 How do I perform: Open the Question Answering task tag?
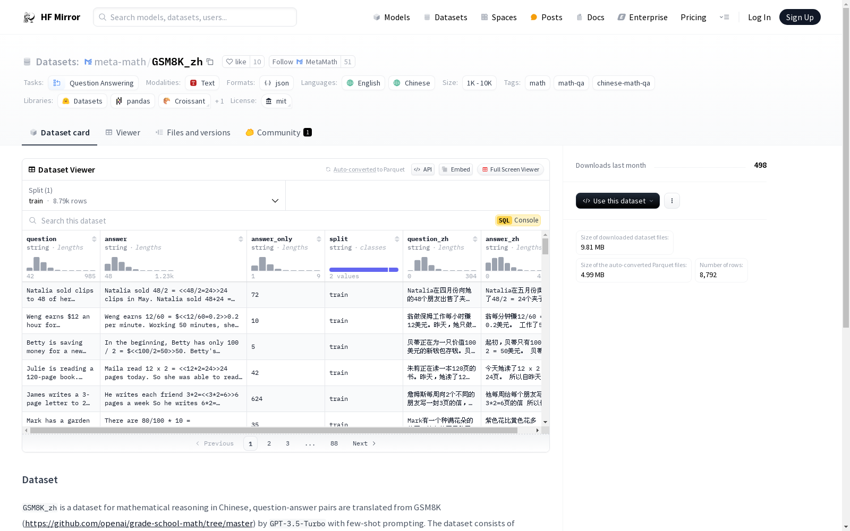point(93,83)
